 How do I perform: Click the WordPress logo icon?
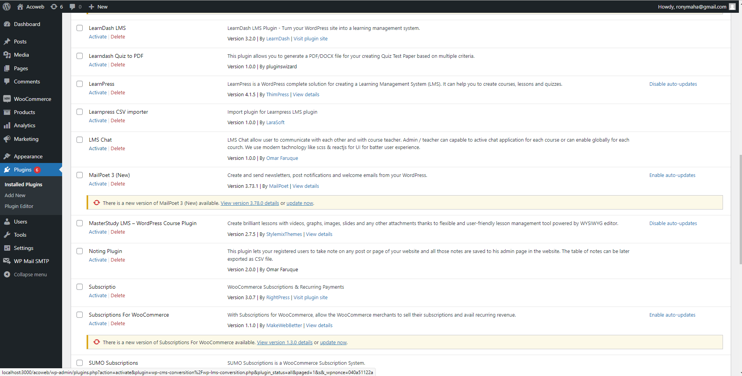(x=7, y=7)
